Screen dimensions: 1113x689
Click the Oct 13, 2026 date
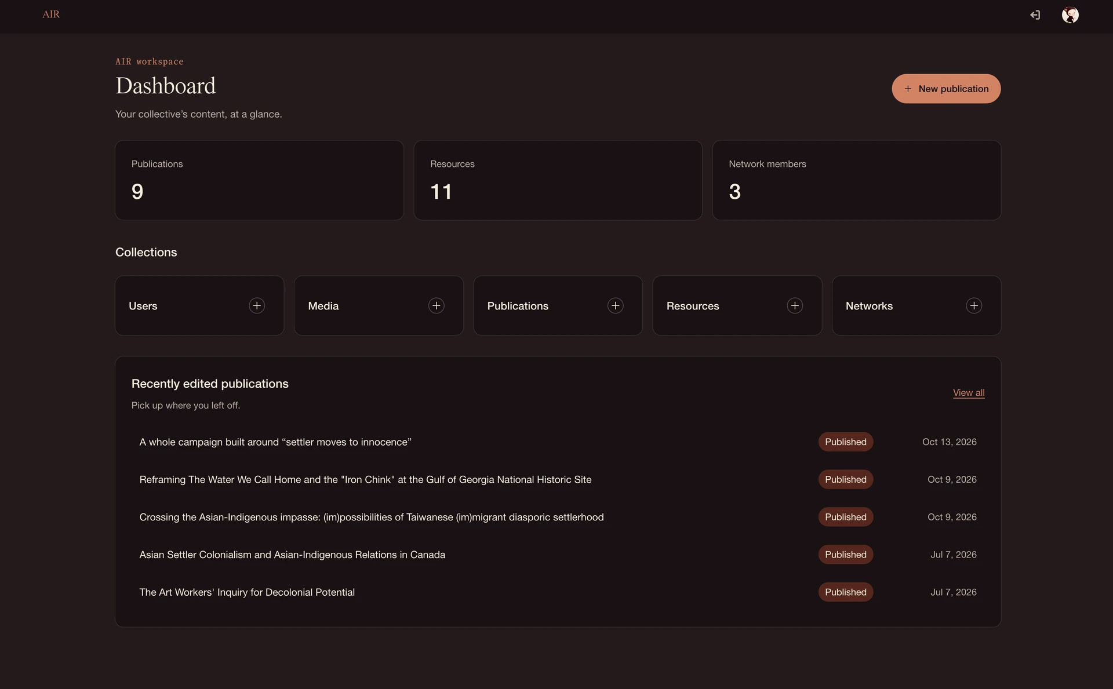click(x=950, y=442)
